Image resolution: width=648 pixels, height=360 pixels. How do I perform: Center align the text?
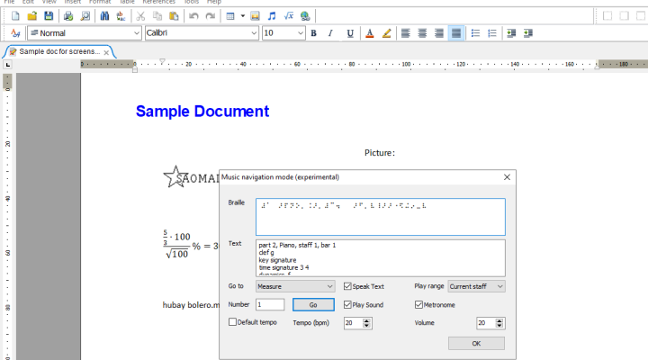click(x=422, y=33)
